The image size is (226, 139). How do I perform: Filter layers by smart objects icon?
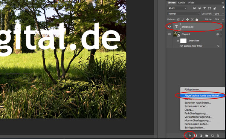tap(215, 8)
